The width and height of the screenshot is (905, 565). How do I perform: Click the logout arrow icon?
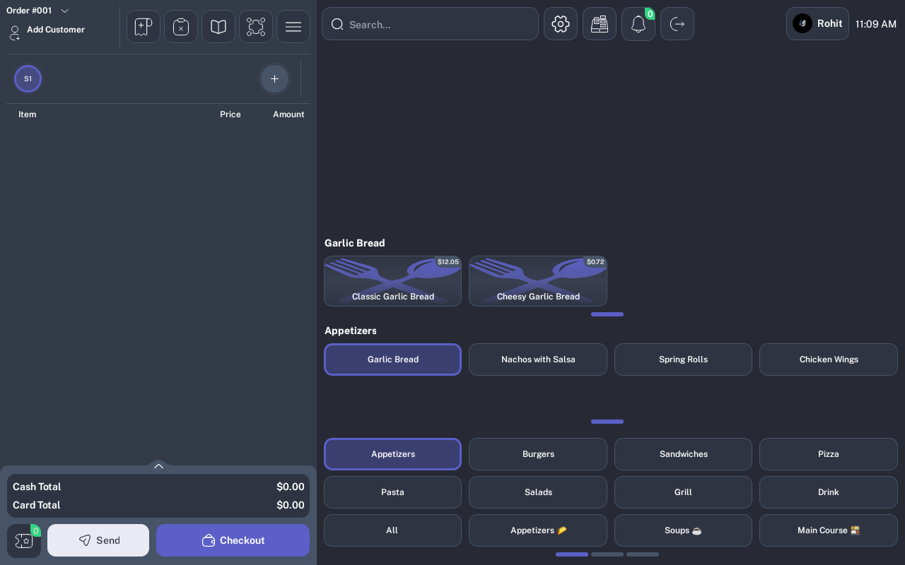(x=677, y=24)
